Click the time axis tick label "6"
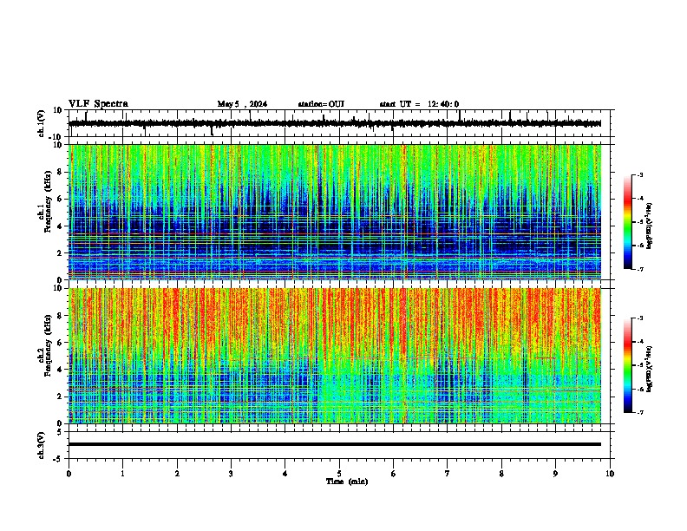The image size is (687, 531). (393, 474)
